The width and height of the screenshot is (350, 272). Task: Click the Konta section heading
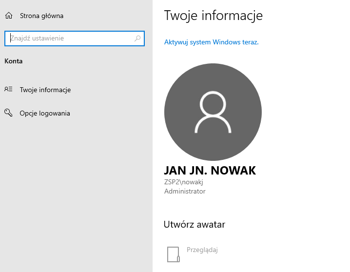pyautogui.click(x=14, y=61)
